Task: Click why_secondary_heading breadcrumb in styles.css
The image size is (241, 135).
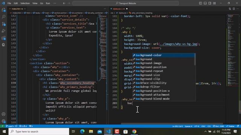Action: tap(142, 13)
